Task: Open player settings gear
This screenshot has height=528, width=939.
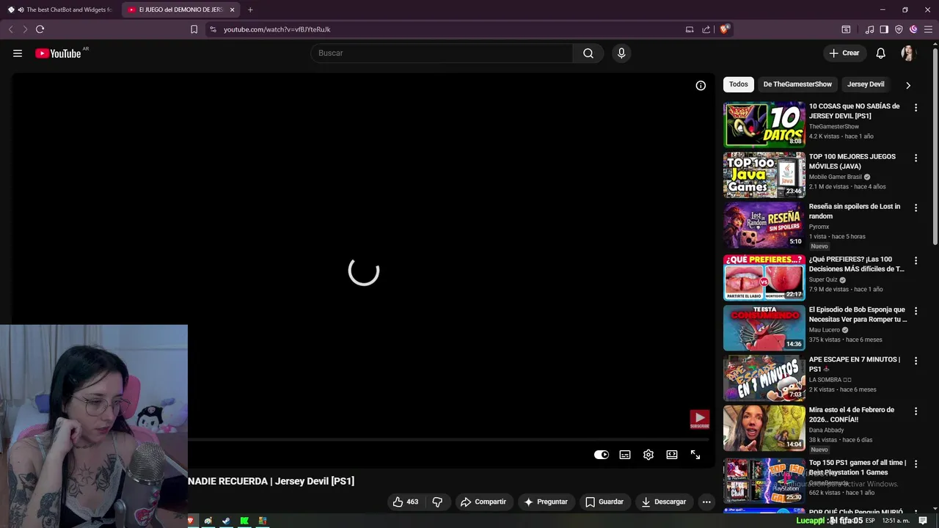Action: pos(648,455)
